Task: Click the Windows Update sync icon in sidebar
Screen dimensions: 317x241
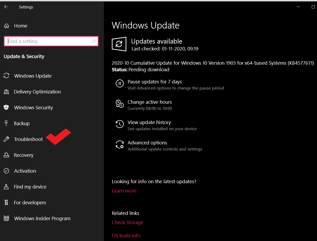Action: click(6, 76)
